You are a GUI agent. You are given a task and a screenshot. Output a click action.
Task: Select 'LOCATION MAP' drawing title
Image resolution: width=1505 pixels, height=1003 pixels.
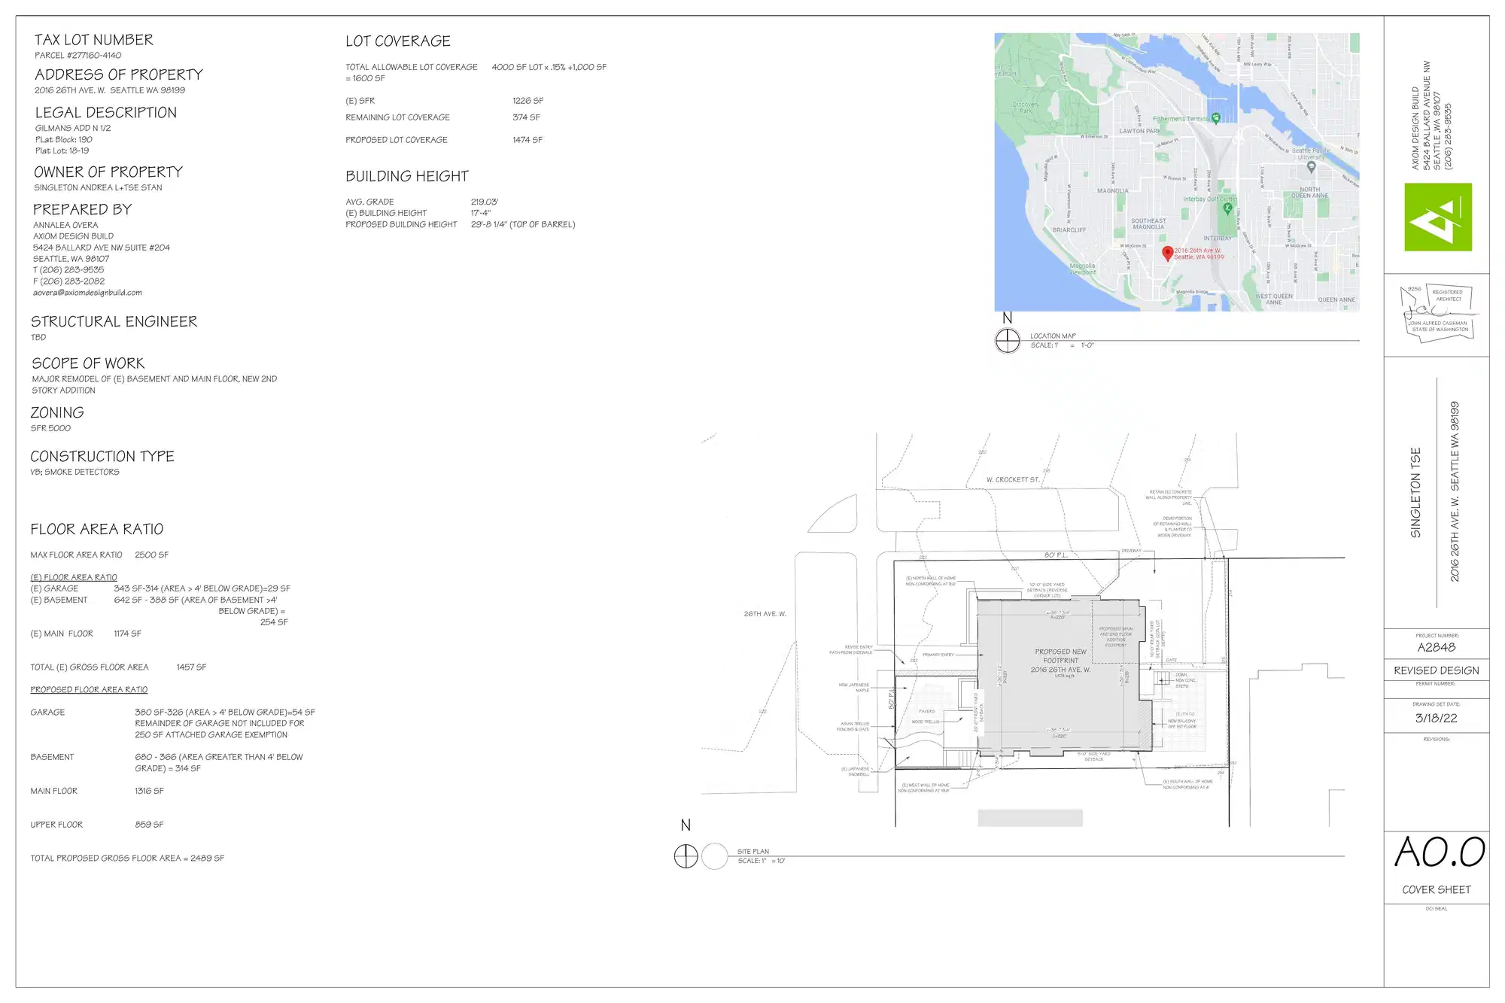1053,336
